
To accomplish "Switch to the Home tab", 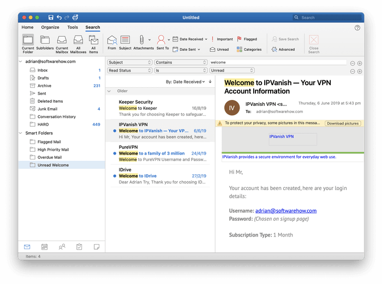I will coord(27,27).
